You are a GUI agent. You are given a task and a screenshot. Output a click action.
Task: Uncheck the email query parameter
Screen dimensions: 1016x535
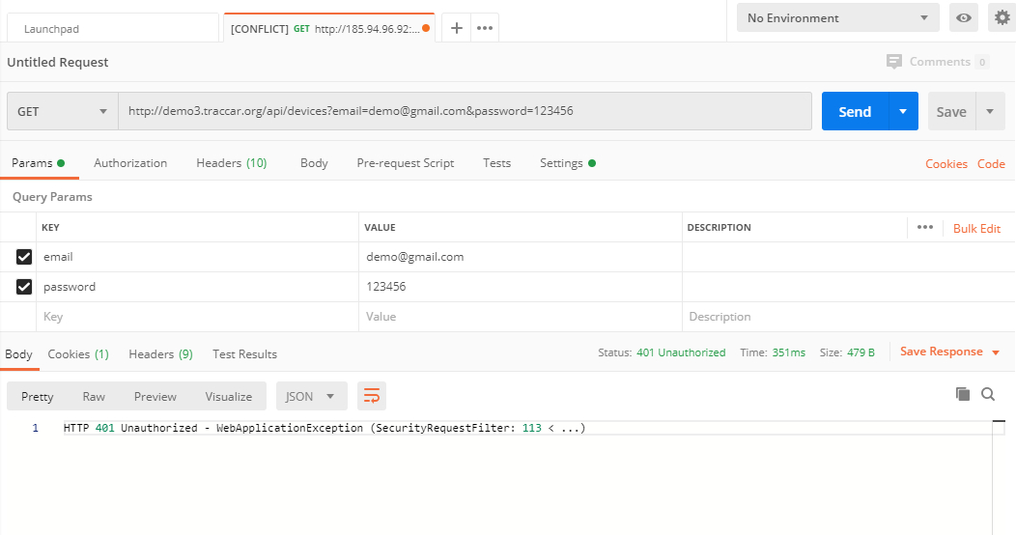pyautogui.click(x=24, y=257)
